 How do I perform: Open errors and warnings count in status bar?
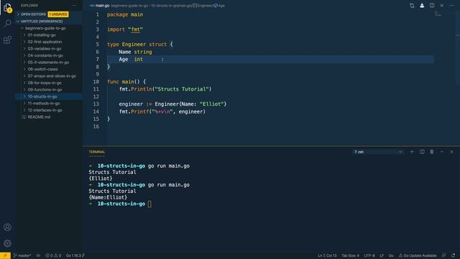(53, 255)
